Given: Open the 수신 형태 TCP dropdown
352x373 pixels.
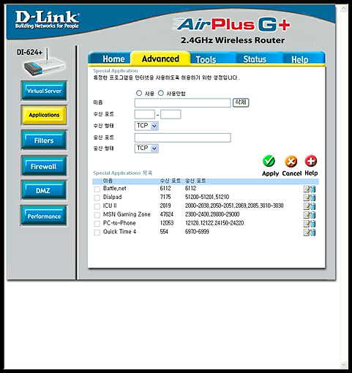Looking at the screenshot, I should (x=146, y=126).
